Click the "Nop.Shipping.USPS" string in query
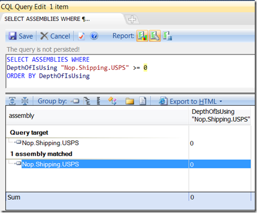This screenshot has width=257, height=213. [95, 68]
